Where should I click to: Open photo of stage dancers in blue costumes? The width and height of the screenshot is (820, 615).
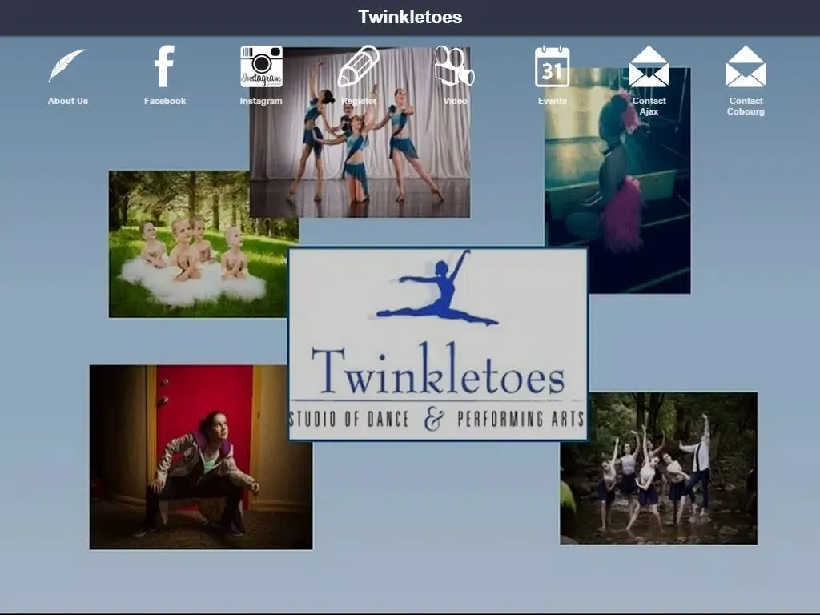pos(360,132)
